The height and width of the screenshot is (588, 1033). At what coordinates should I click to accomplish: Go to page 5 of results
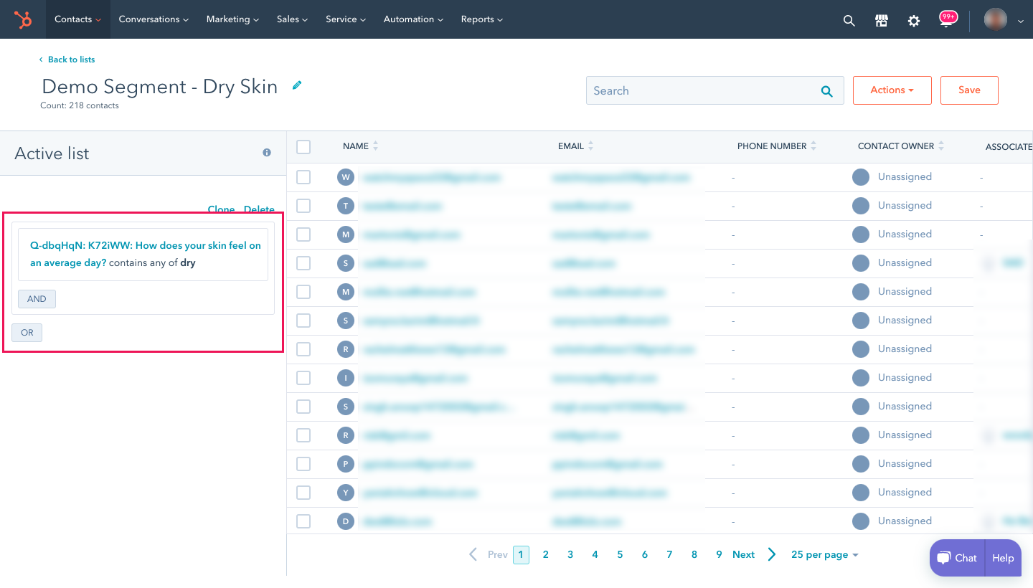tap(620, 554)
